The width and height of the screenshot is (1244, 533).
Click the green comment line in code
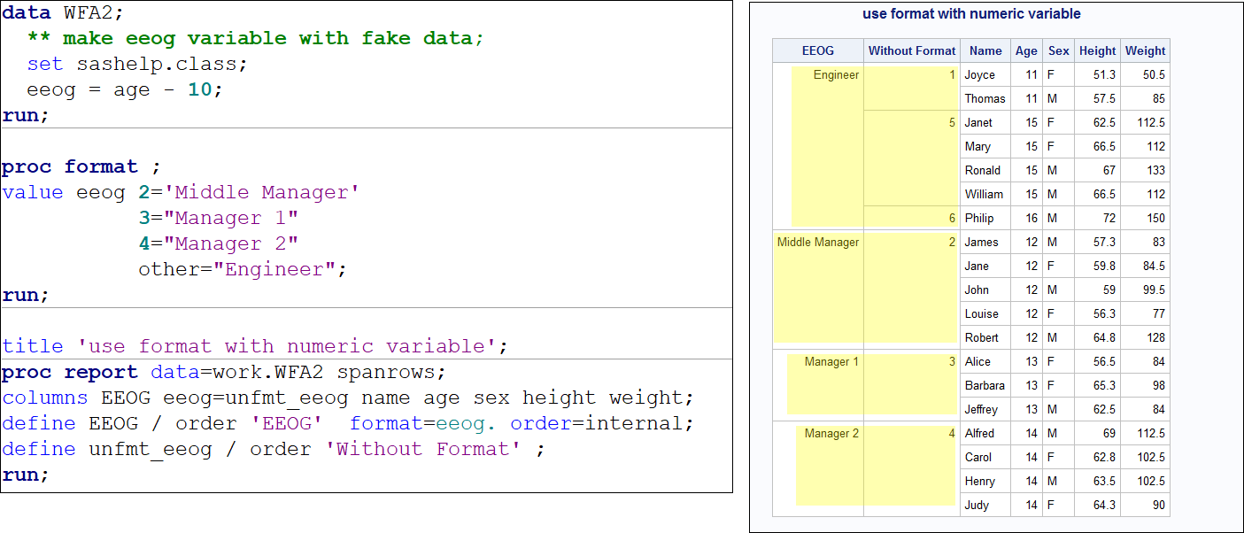256,39
